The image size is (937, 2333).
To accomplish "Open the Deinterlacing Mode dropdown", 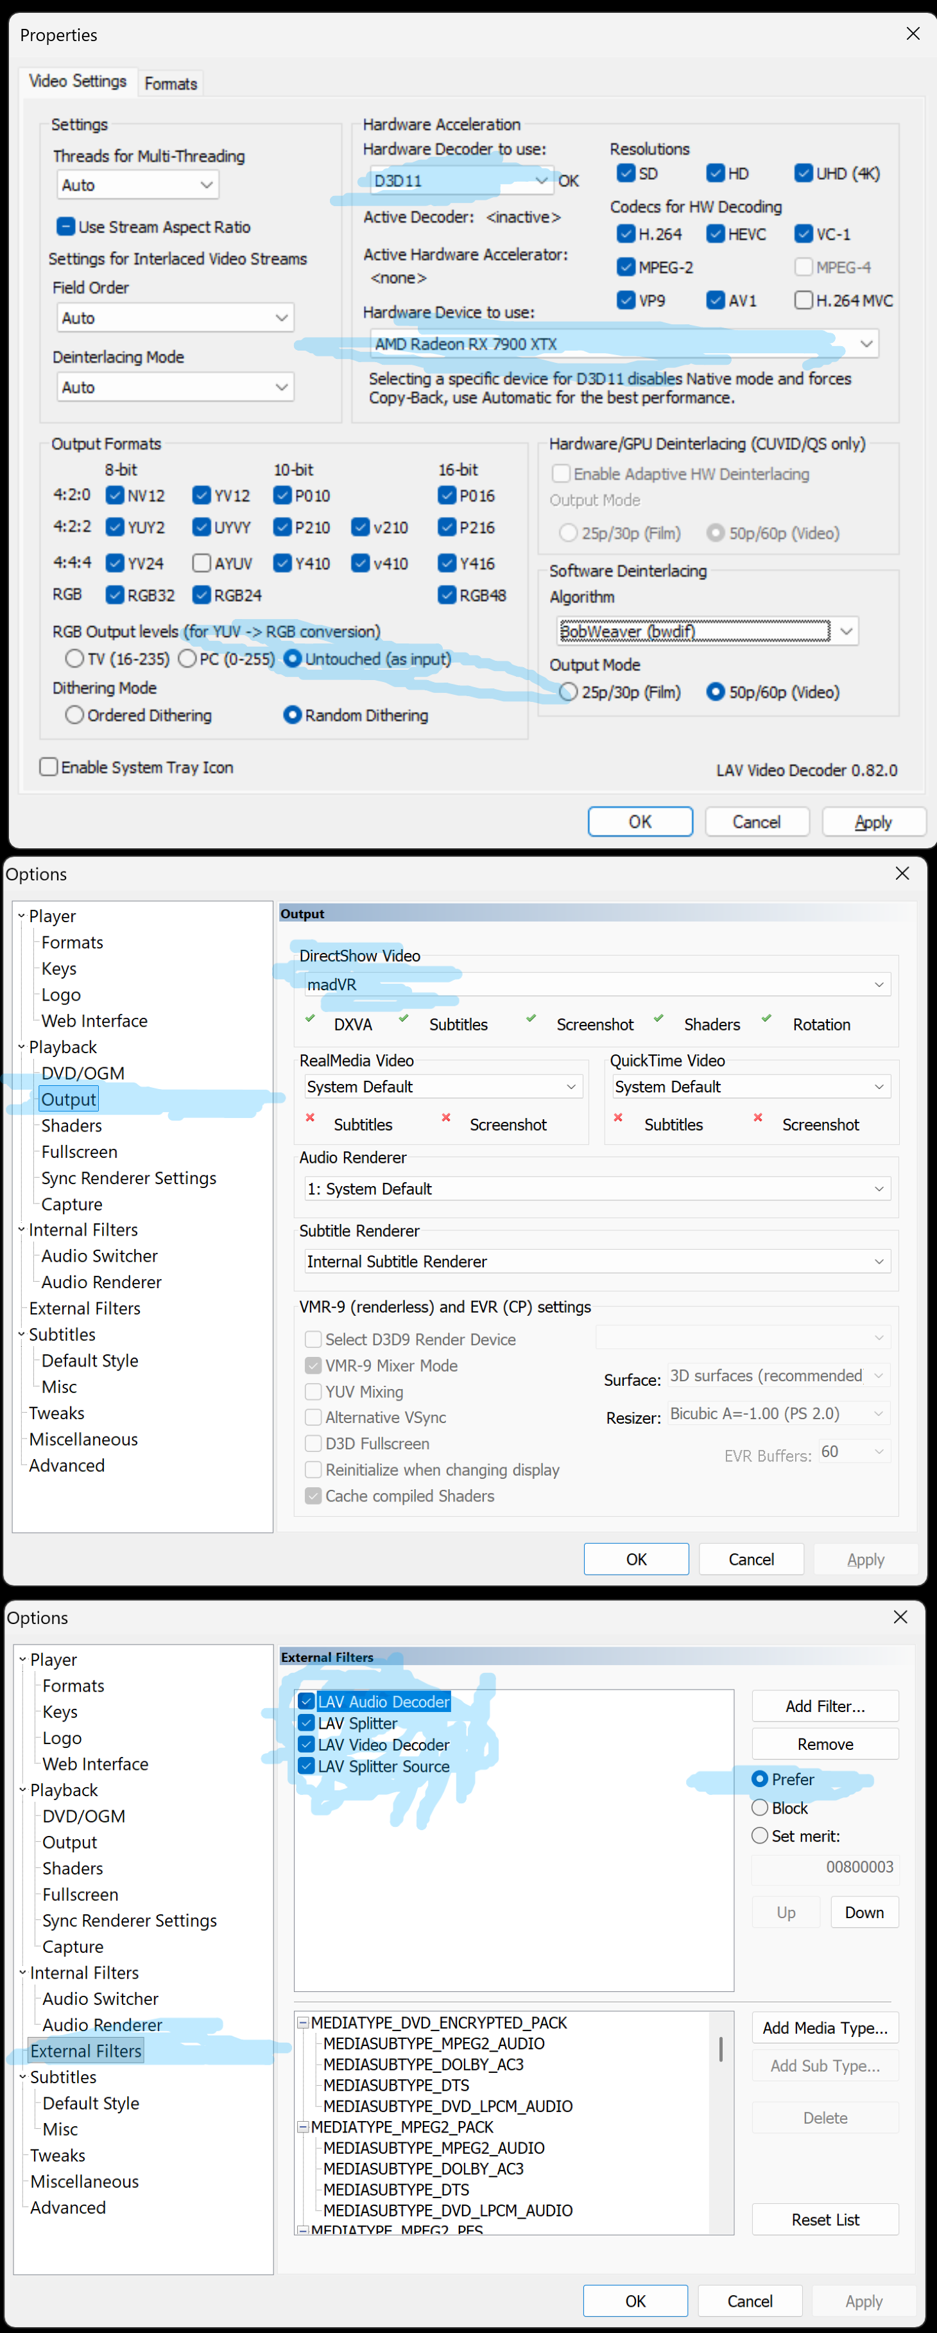I will [176, 387].
